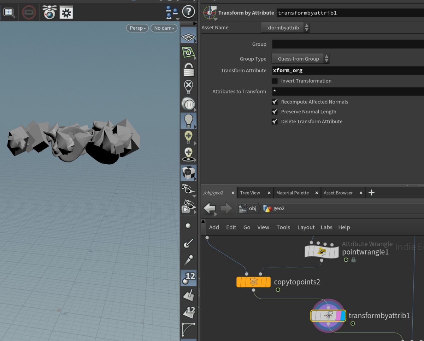
Task: Open the Persp viewport dropdown
Action: [x=137, y=28]
